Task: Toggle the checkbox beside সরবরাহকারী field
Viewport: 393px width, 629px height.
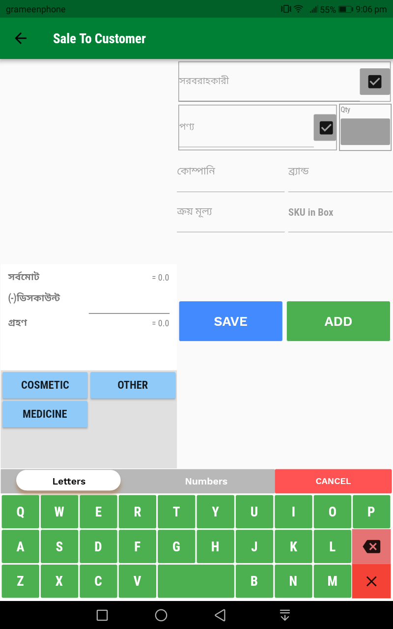Action: tap(375, 82)
